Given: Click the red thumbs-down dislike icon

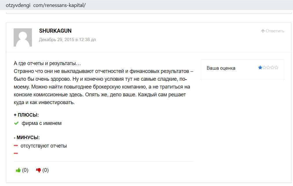Looking at the screenshot, I should click(38, 170).
